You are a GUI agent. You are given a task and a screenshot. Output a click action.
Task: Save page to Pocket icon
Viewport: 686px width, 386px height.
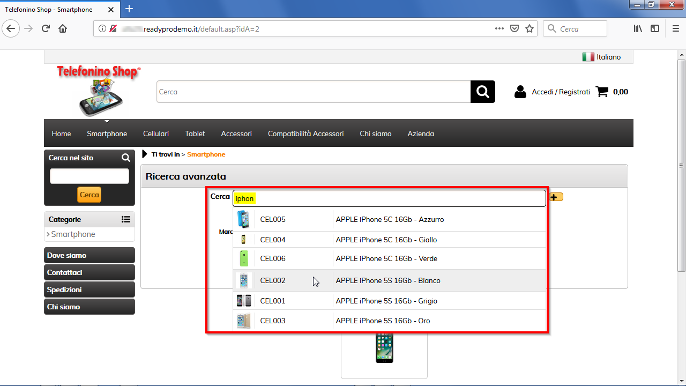[x=514, y=29]
